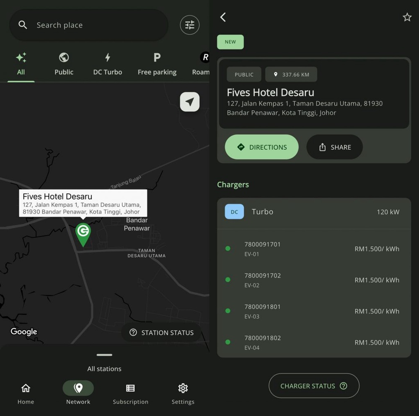Click the Free parking filter label
This screenshot has height=416, width=419.
157,72
